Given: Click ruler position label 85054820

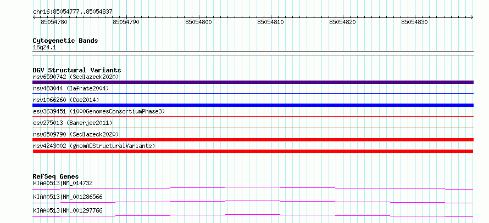Looking at the screenshot, I should click(342, 22).
